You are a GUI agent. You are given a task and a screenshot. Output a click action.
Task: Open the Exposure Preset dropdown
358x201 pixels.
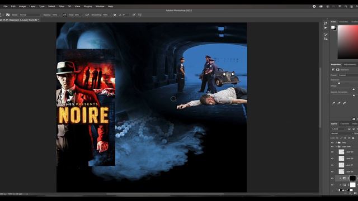point(348,75)
